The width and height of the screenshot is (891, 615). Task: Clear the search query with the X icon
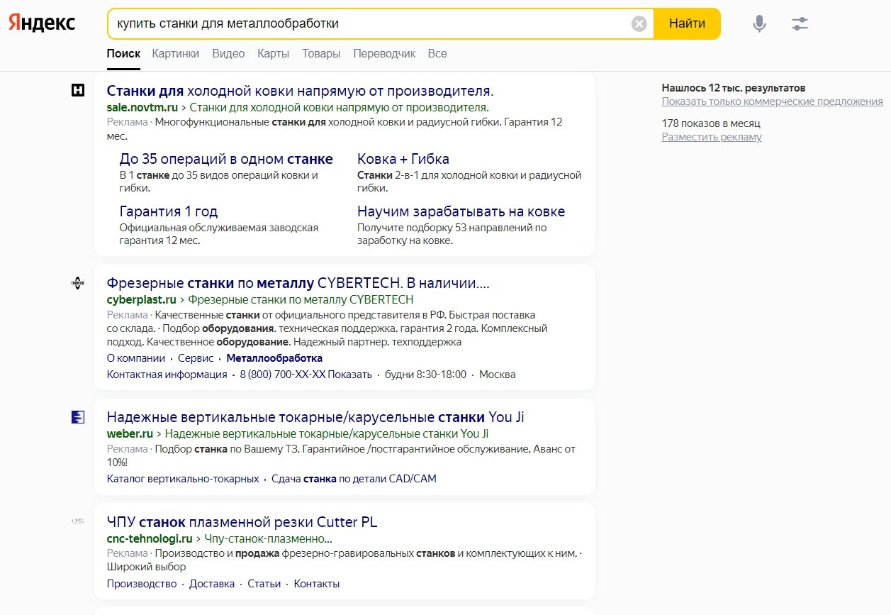[x=639, y=24]
